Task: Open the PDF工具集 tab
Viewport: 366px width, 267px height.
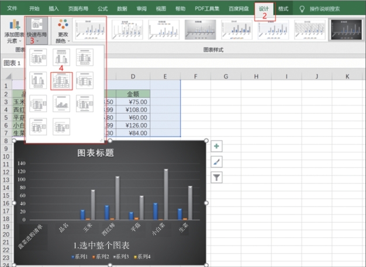Action: tap(207, 9)
